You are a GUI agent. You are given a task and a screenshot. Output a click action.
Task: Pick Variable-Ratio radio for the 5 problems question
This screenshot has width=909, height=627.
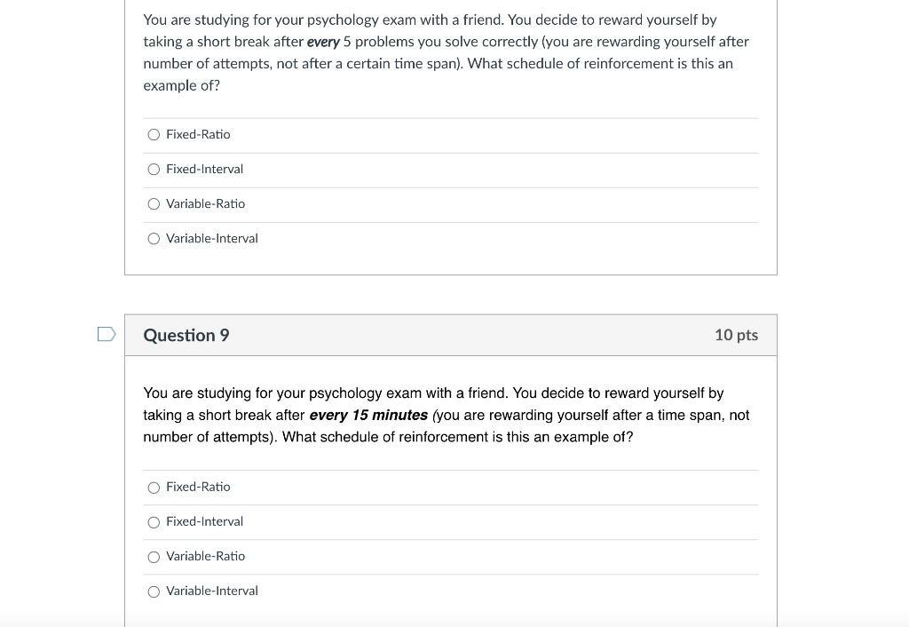(154, 204)
